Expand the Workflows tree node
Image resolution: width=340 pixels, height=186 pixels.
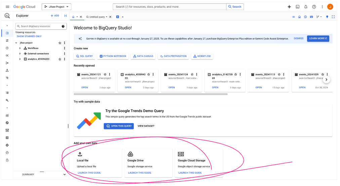[20, 48]
